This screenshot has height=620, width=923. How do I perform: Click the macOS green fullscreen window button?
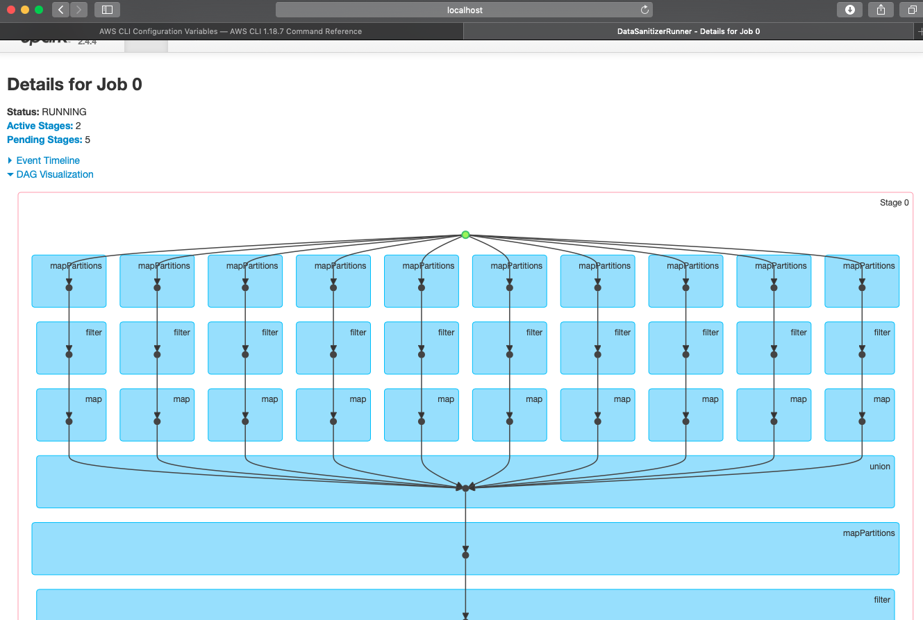pyautogui.click(x=39, y=10)
